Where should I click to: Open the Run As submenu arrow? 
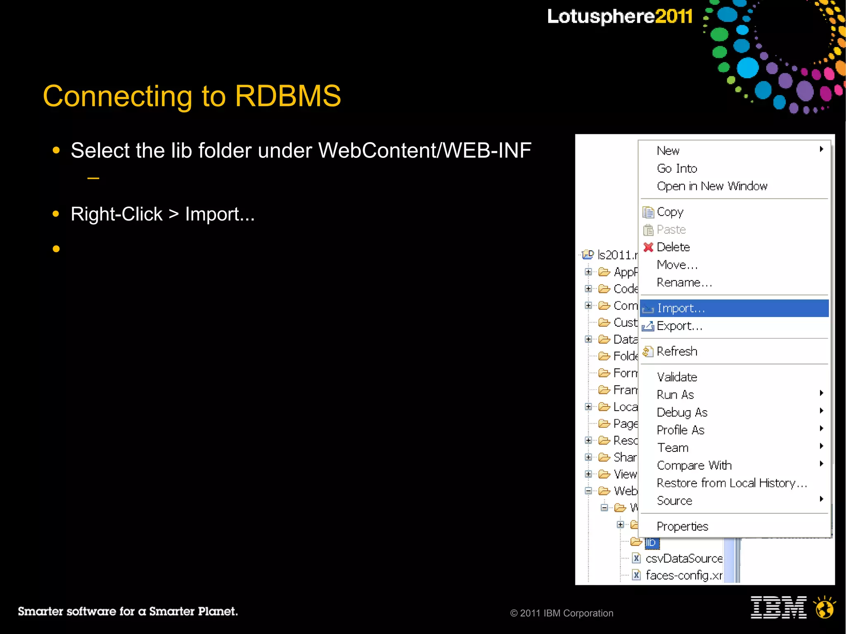pos(822,393)
